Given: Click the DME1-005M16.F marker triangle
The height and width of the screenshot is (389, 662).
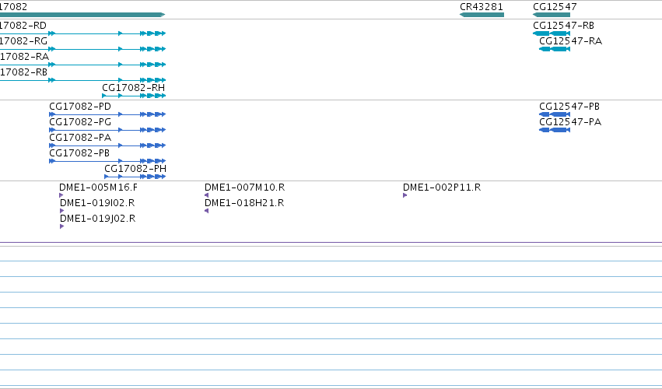Looking at the screenshot, I should [61, 195].
